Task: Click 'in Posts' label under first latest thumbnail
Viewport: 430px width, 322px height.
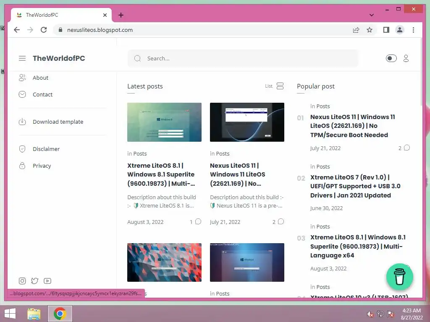Action: (137, 153)
